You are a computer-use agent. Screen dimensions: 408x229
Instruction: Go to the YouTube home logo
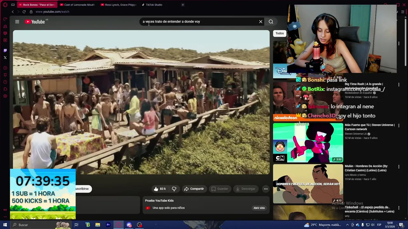(x=35, y=22)
